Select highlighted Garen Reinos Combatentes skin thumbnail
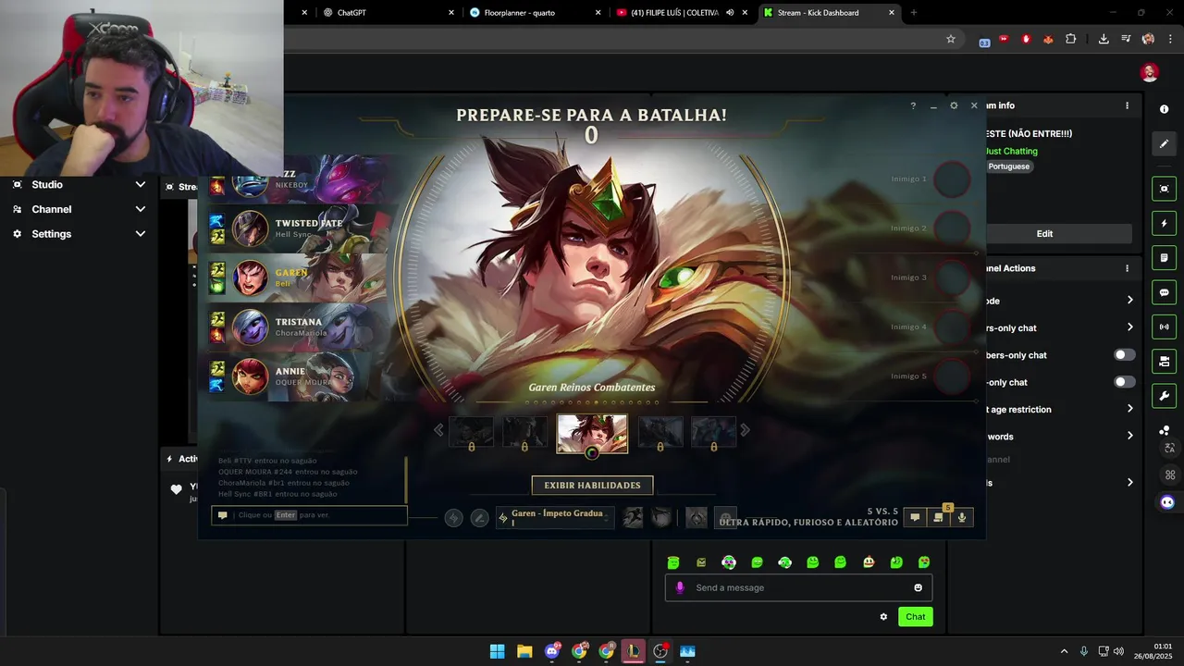This screenshot has height=666, width=1184. pyautogui.click(x=592, y=433)
